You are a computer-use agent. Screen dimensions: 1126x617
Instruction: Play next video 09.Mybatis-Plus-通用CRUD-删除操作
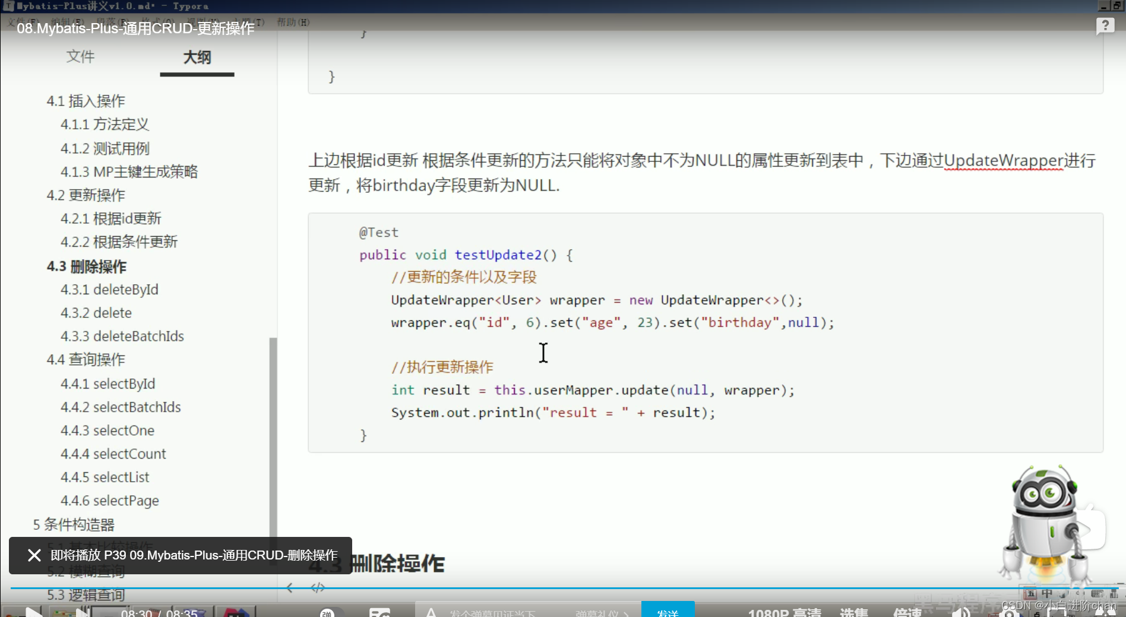click(x=194, y=555)
